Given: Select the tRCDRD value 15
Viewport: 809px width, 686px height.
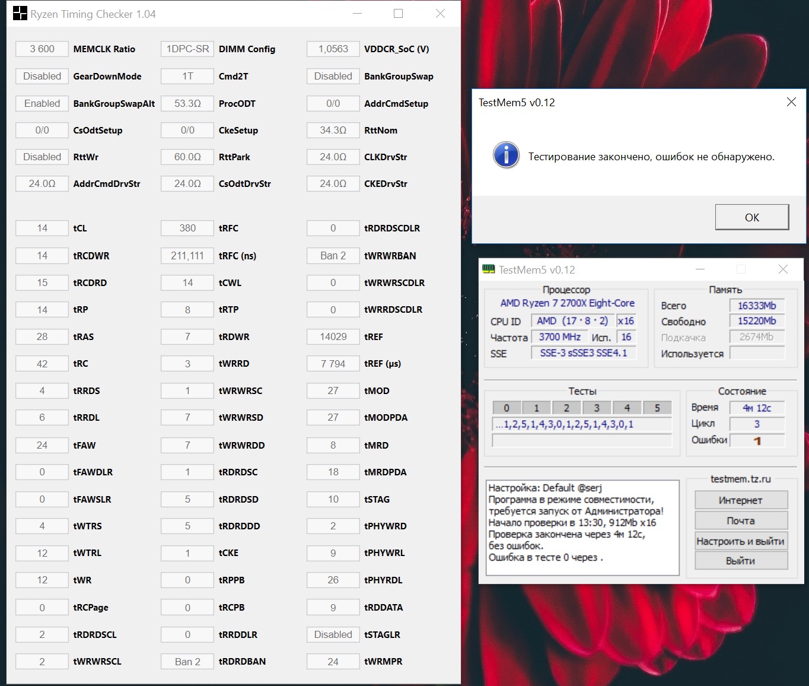Looking at the screenshot, I should pos(42,282).
